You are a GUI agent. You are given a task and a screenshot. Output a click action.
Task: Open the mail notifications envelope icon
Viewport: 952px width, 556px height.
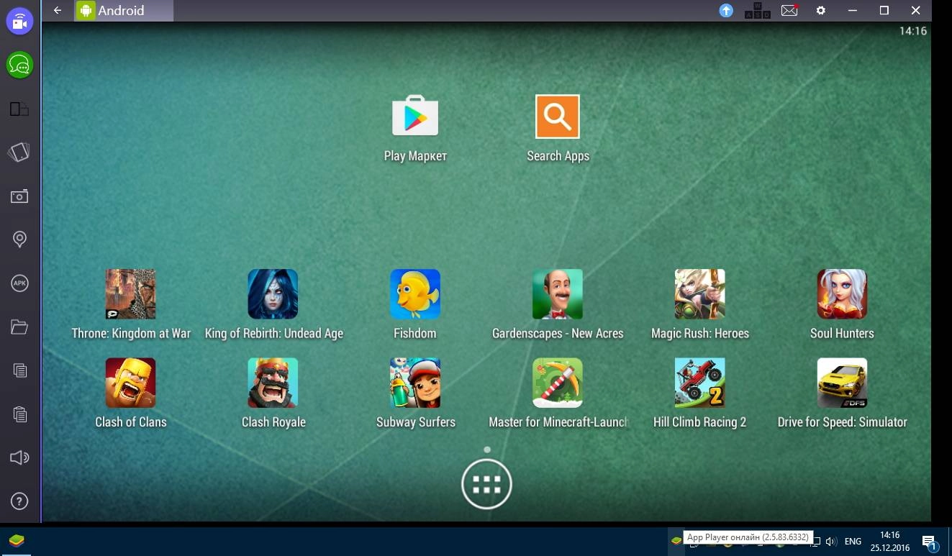click(789, 11)
